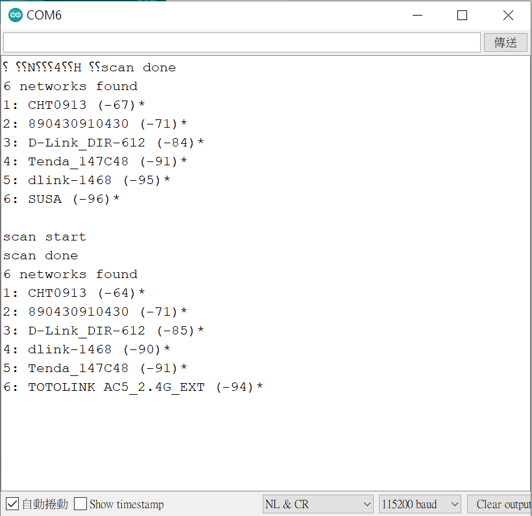532x516 pixels.
Task: Click the "scan start" line in the output
Action: [x=45, y=237]
